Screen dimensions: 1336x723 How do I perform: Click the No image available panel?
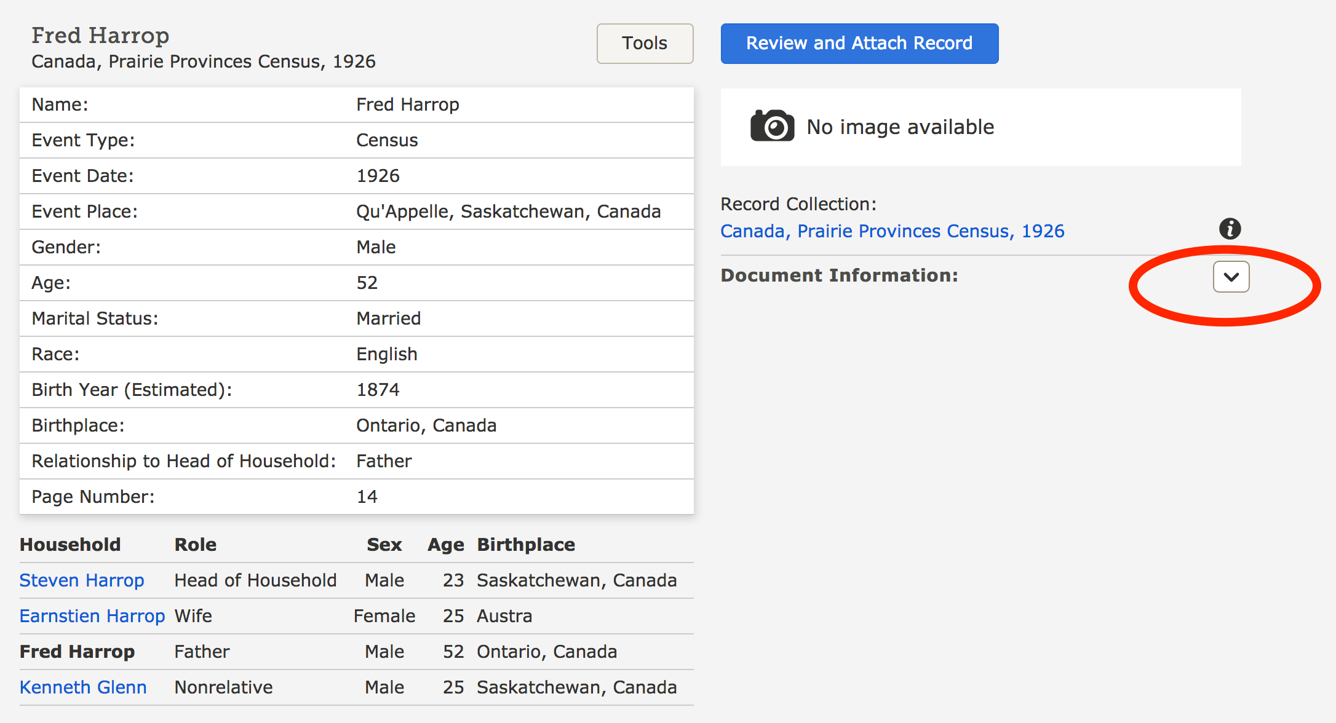pyautogui.click(x=980, y=127)
